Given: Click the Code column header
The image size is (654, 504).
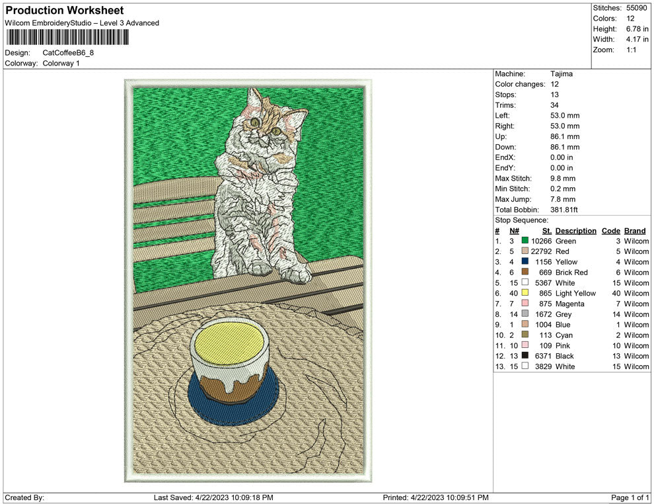Looking at the screenshot, I should click(x=610, y=230).
